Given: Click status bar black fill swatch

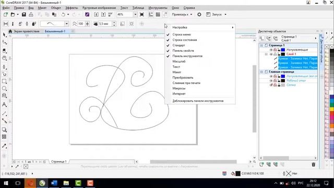Looking at the screenshot, I should tap(238, 173).
